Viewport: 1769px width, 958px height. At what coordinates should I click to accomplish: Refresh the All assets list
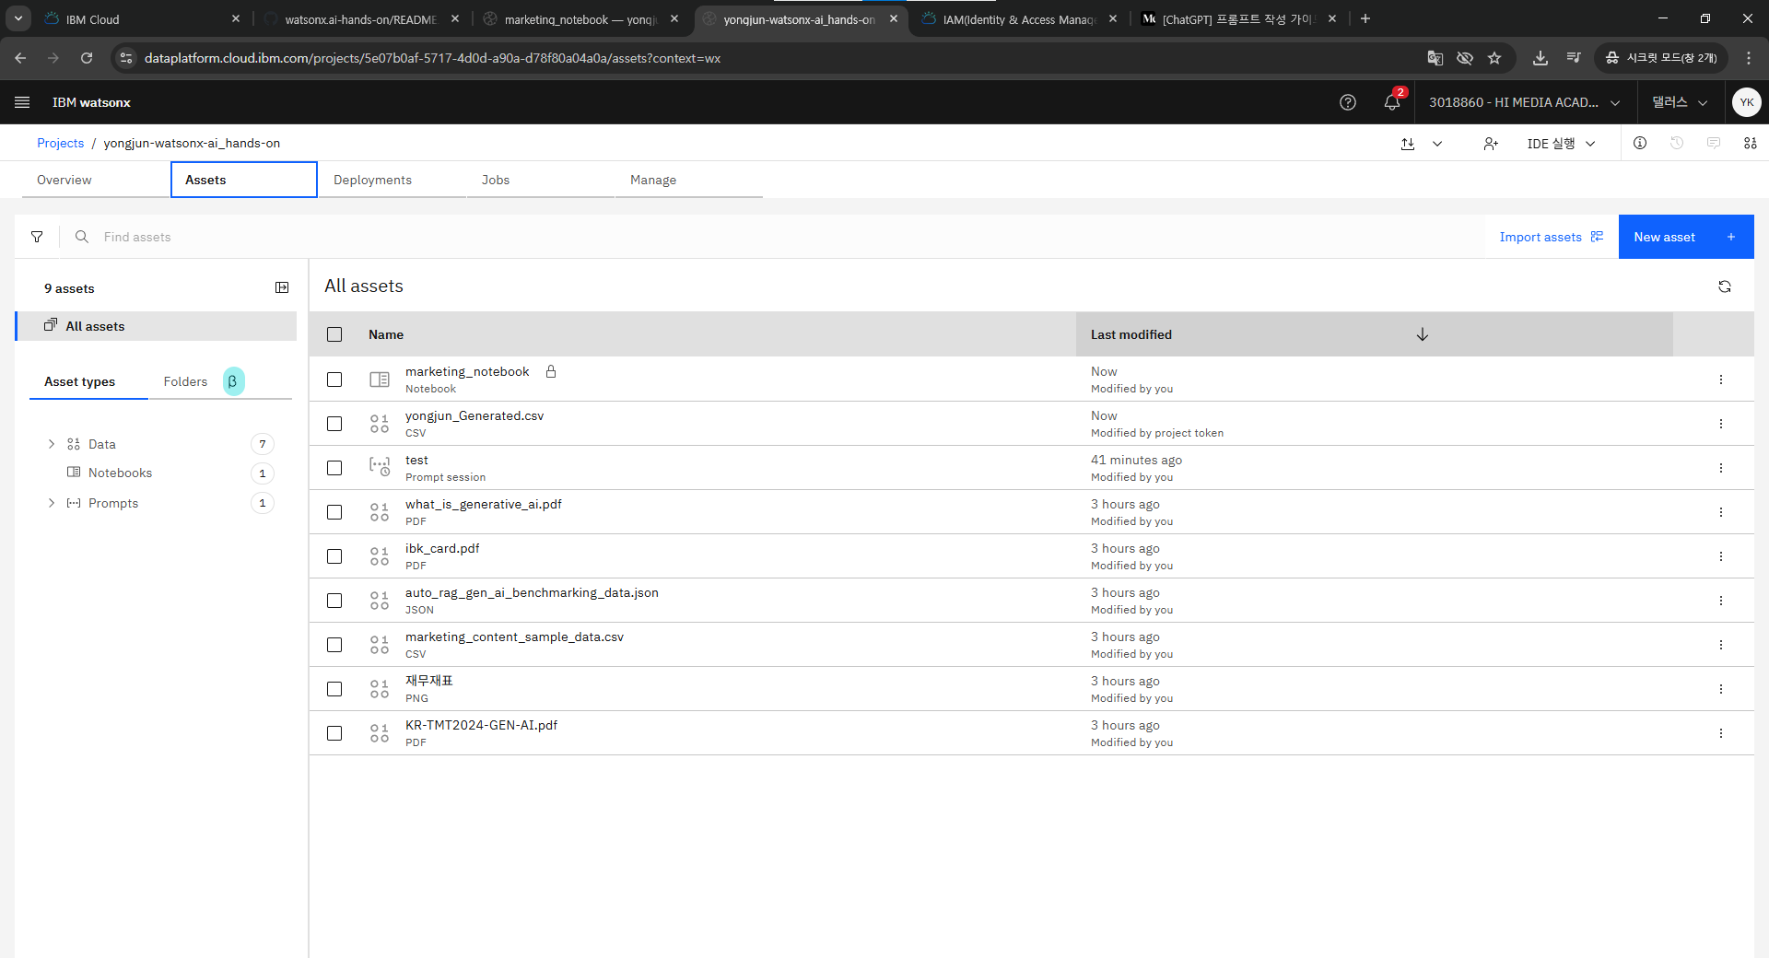(x=1725, y=286)
